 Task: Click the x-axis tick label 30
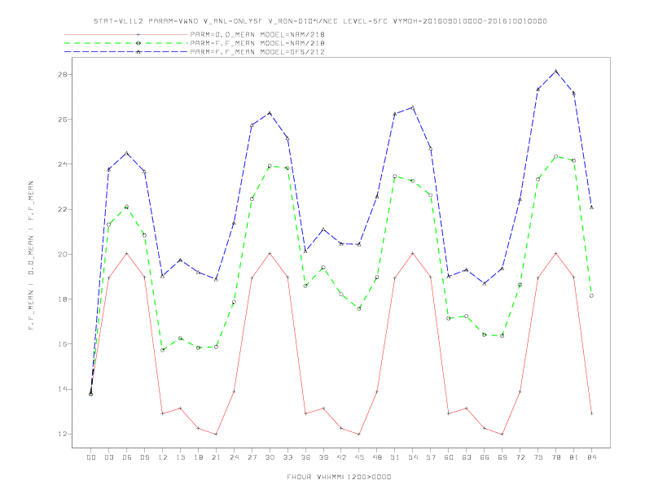pos(270,457)
